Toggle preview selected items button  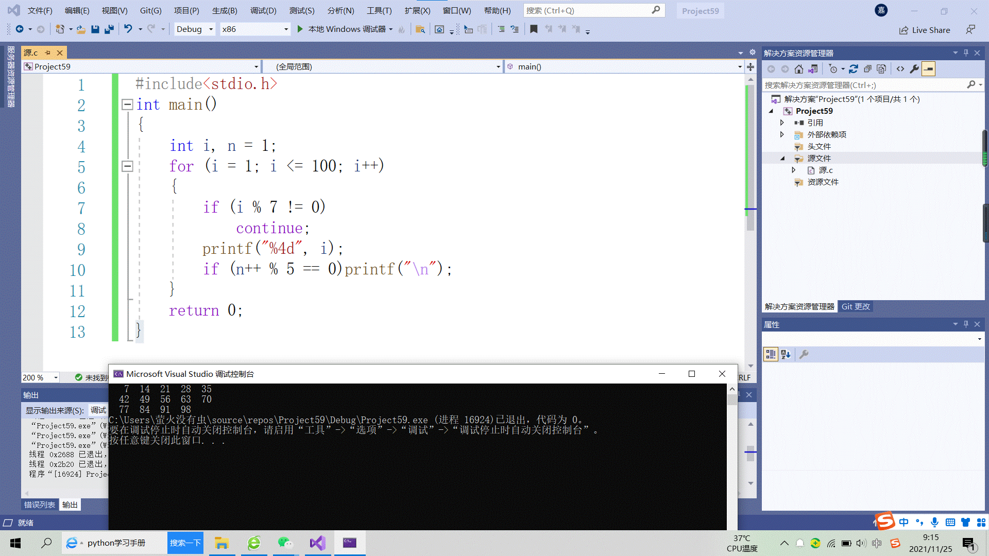928,69
